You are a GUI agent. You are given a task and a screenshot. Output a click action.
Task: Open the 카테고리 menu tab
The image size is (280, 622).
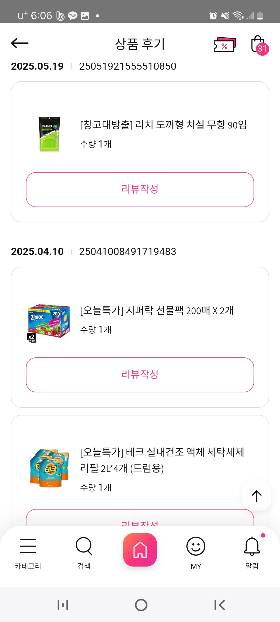tap(28, 553)
